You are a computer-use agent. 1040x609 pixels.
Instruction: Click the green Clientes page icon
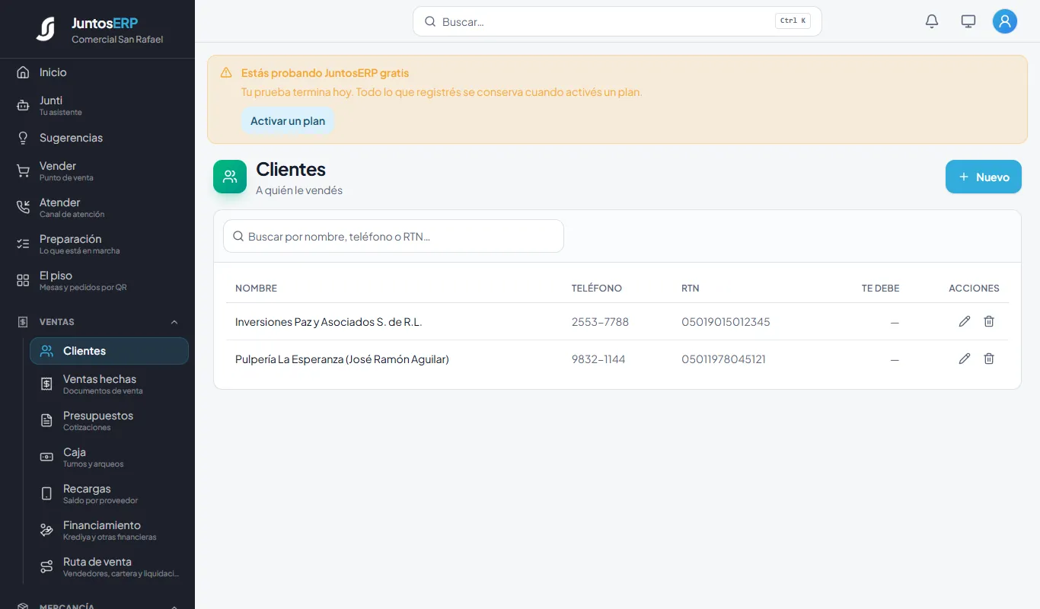(230, 177)
